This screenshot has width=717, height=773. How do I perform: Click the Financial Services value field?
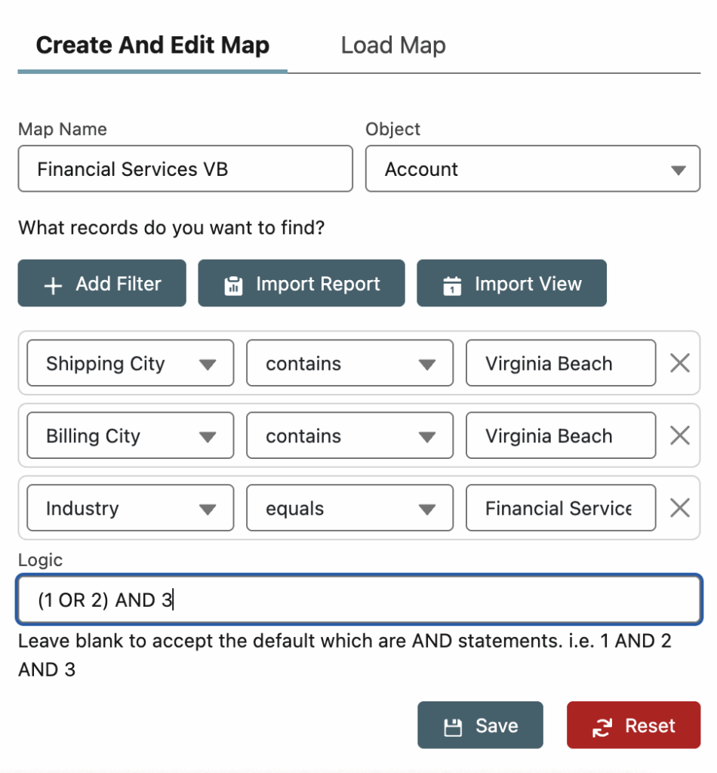[560, 508]
